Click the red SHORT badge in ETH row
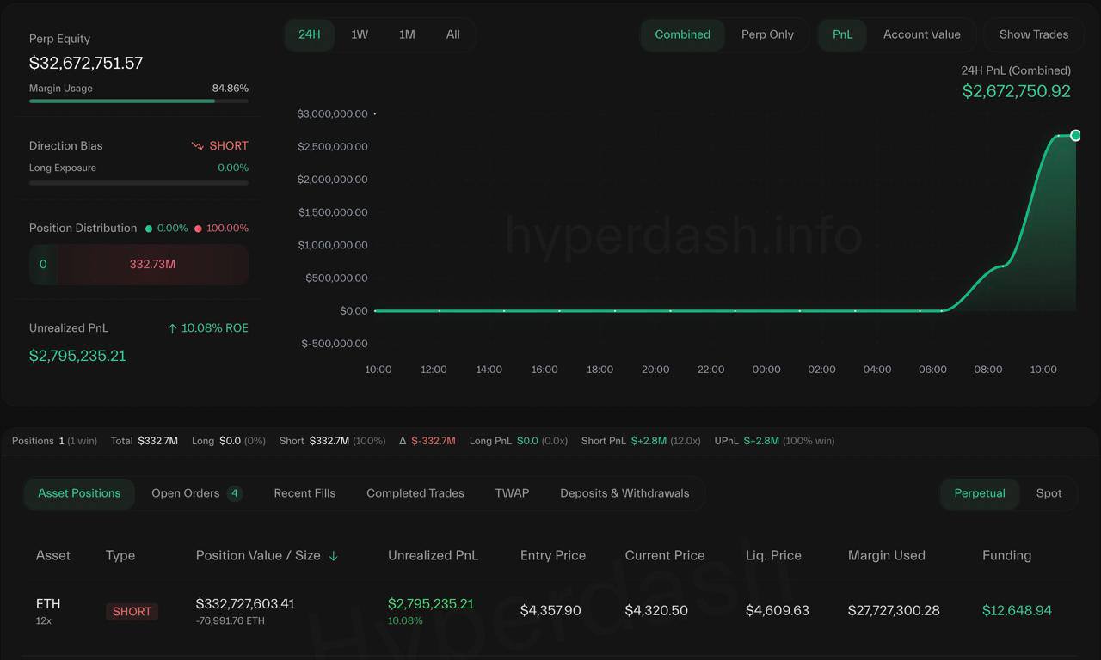Screen dimensions: 1101x660 click(132, 611)
